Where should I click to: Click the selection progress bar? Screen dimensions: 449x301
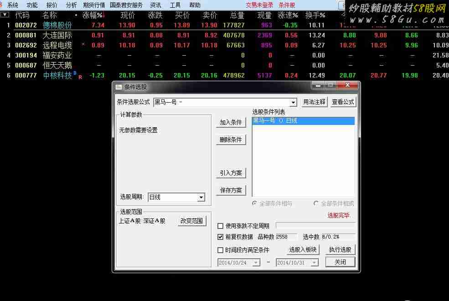pos(315,225)
